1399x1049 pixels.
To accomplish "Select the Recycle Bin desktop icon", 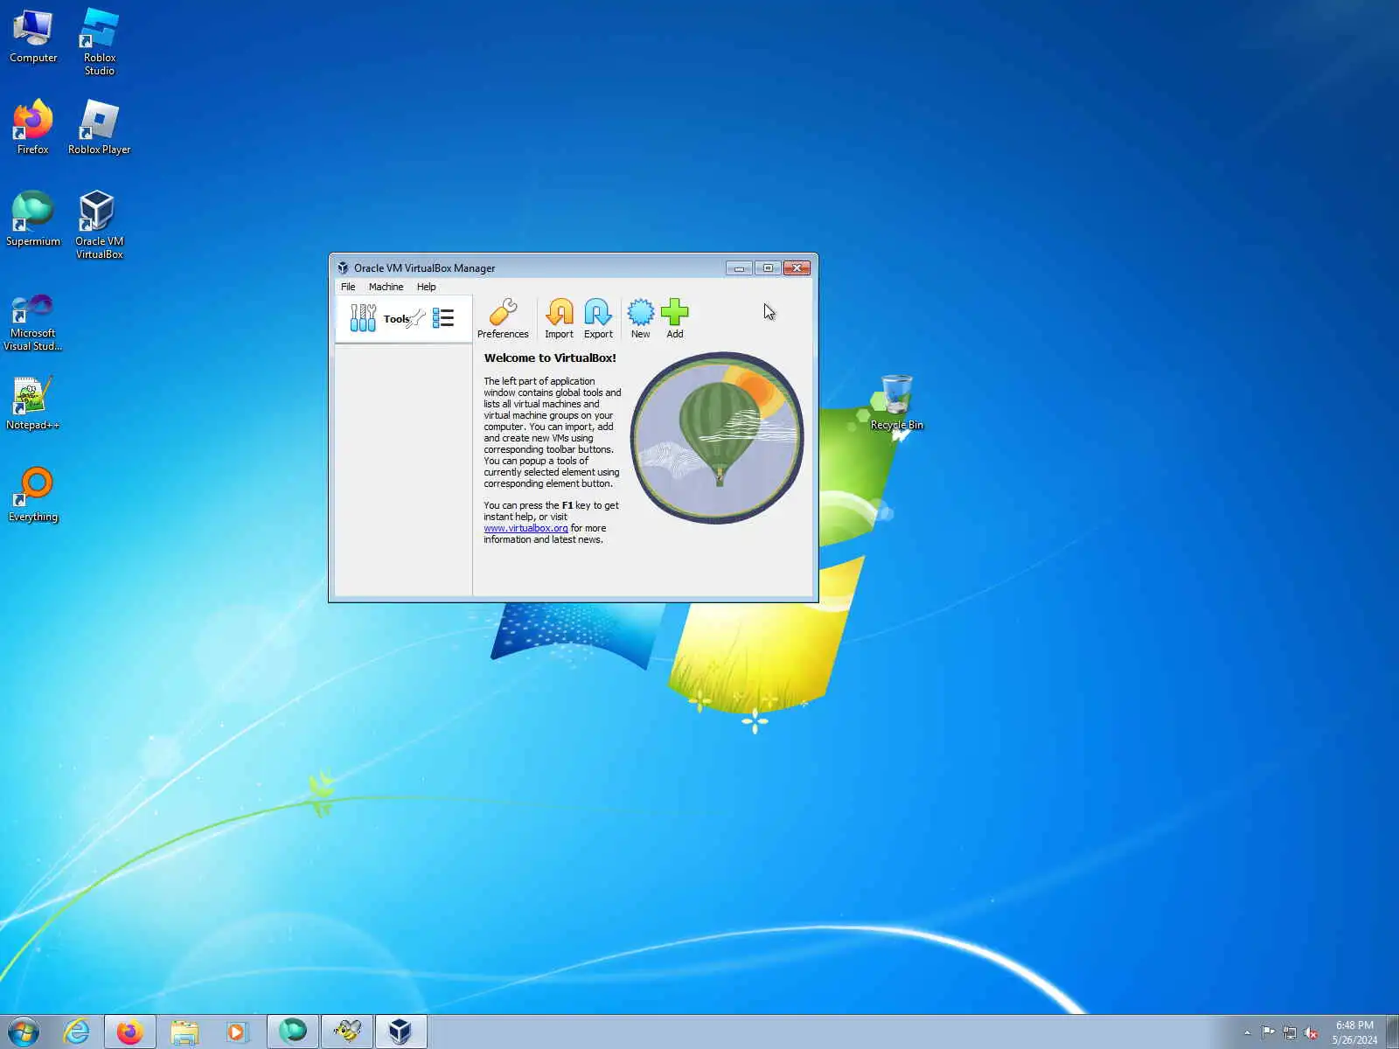I will tap(897, 402).
